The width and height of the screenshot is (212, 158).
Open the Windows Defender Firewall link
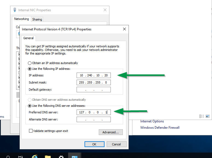tap(160, 128)
